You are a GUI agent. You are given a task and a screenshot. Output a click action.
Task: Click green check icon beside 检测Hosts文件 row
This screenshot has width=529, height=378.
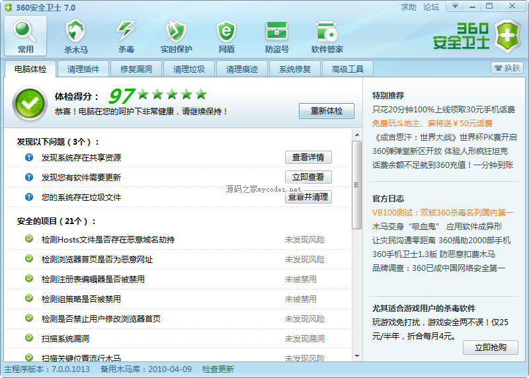[29, 239]
